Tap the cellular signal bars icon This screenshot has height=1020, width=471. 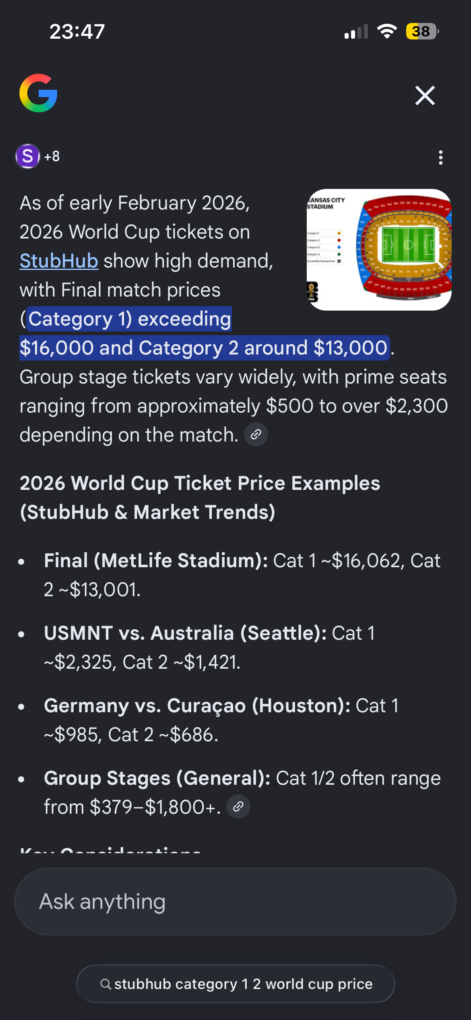click(356, 31)
